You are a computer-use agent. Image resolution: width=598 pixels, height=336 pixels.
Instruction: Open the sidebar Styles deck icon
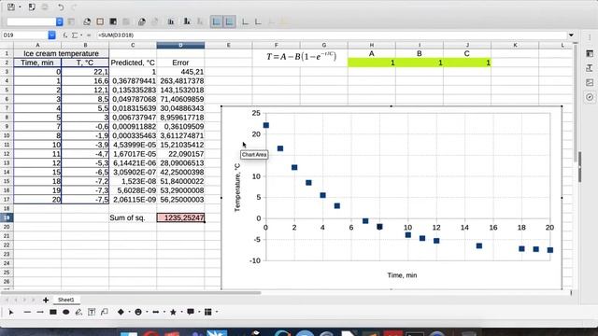pos(590,68)
